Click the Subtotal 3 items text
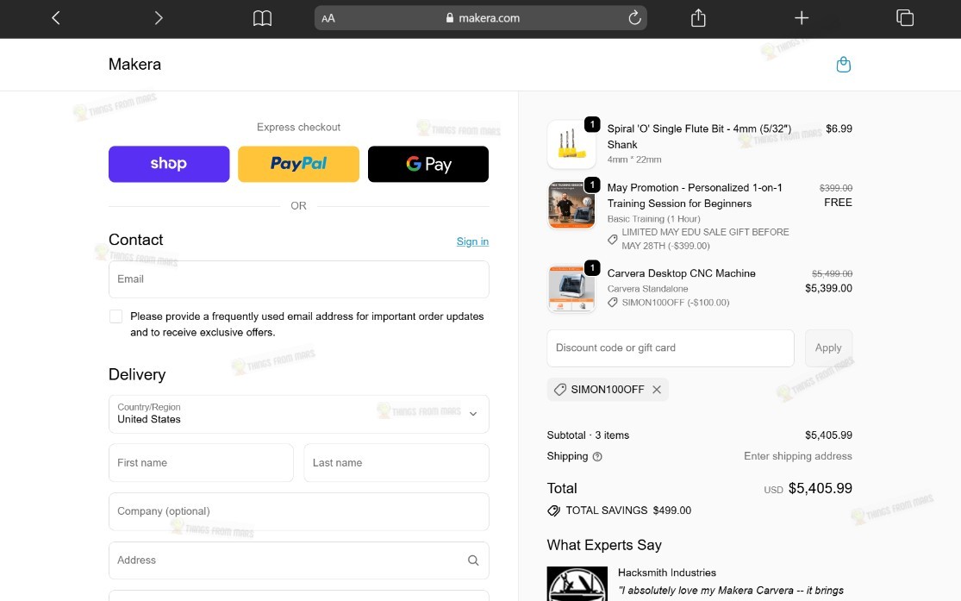Image resolution: width=961 pixels, height=601 pixels. (x=588, y=435)
